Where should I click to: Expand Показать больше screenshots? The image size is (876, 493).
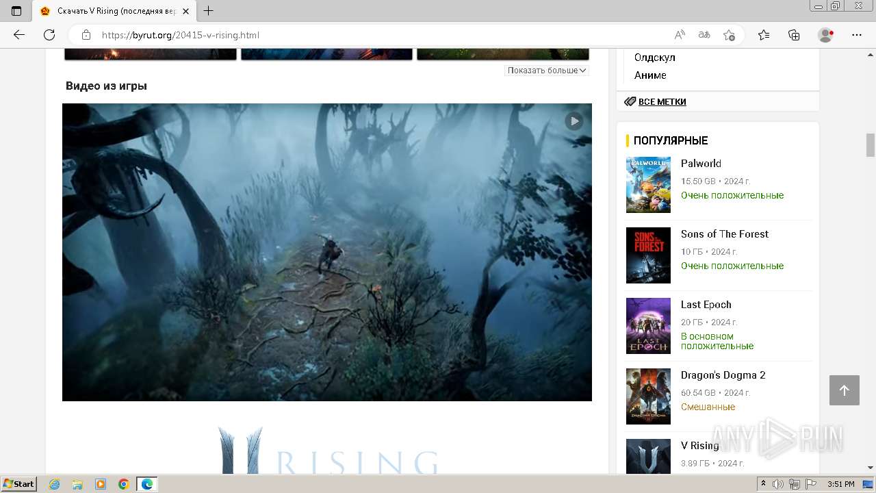(x=547, y=70)
